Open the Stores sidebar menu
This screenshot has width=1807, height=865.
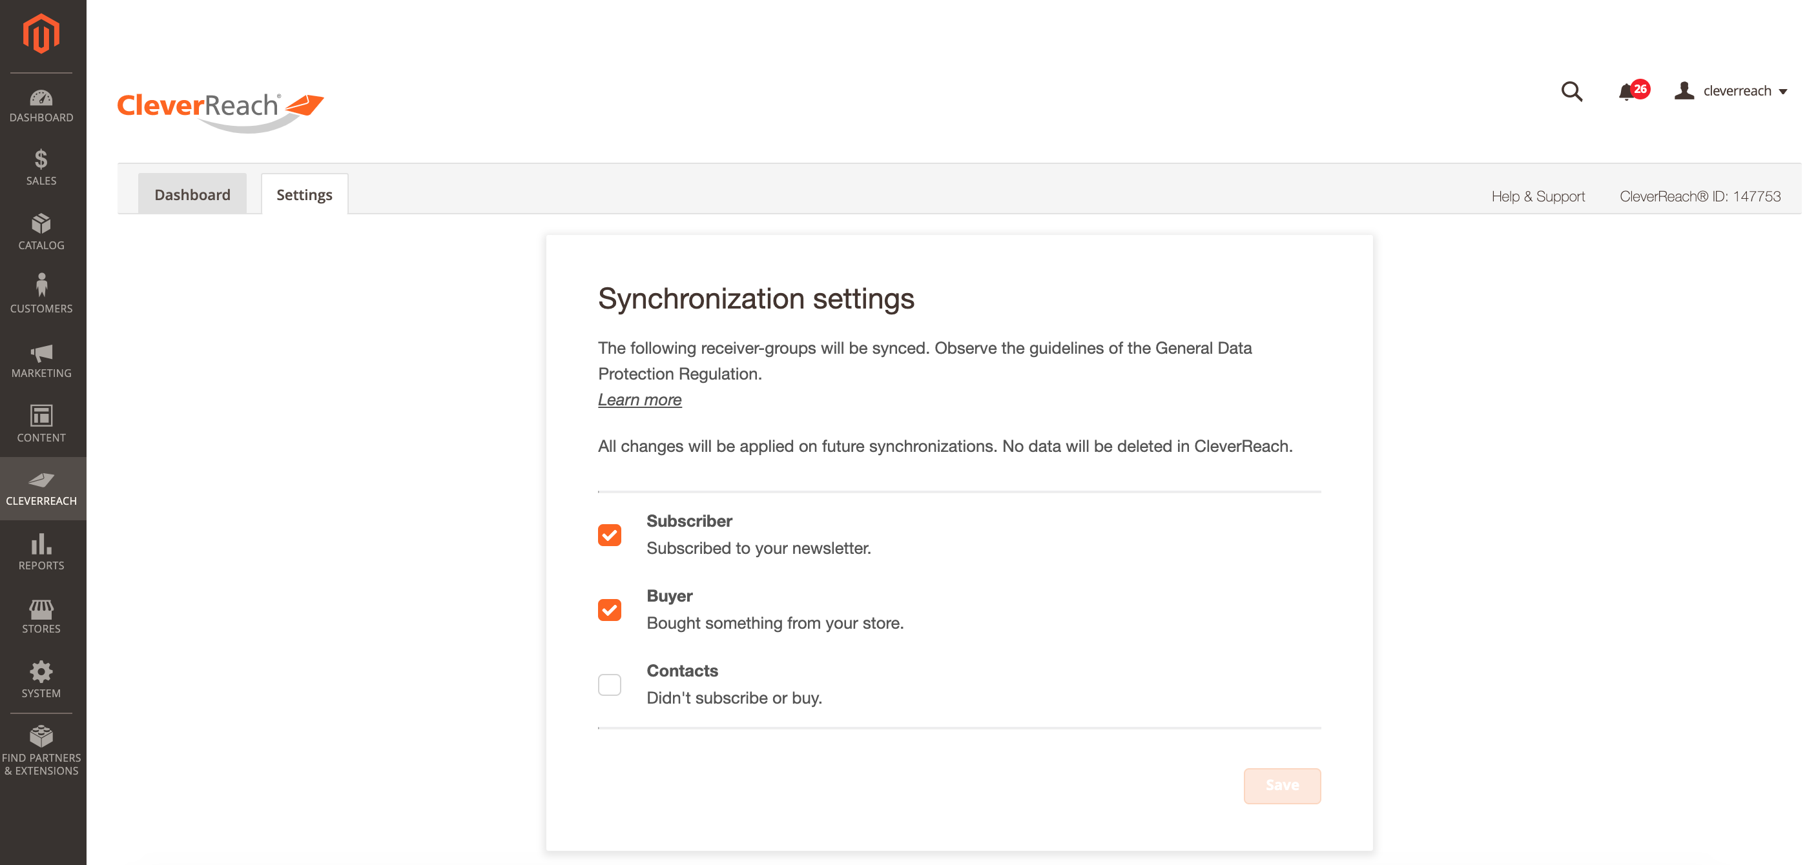tap(41, 616)
